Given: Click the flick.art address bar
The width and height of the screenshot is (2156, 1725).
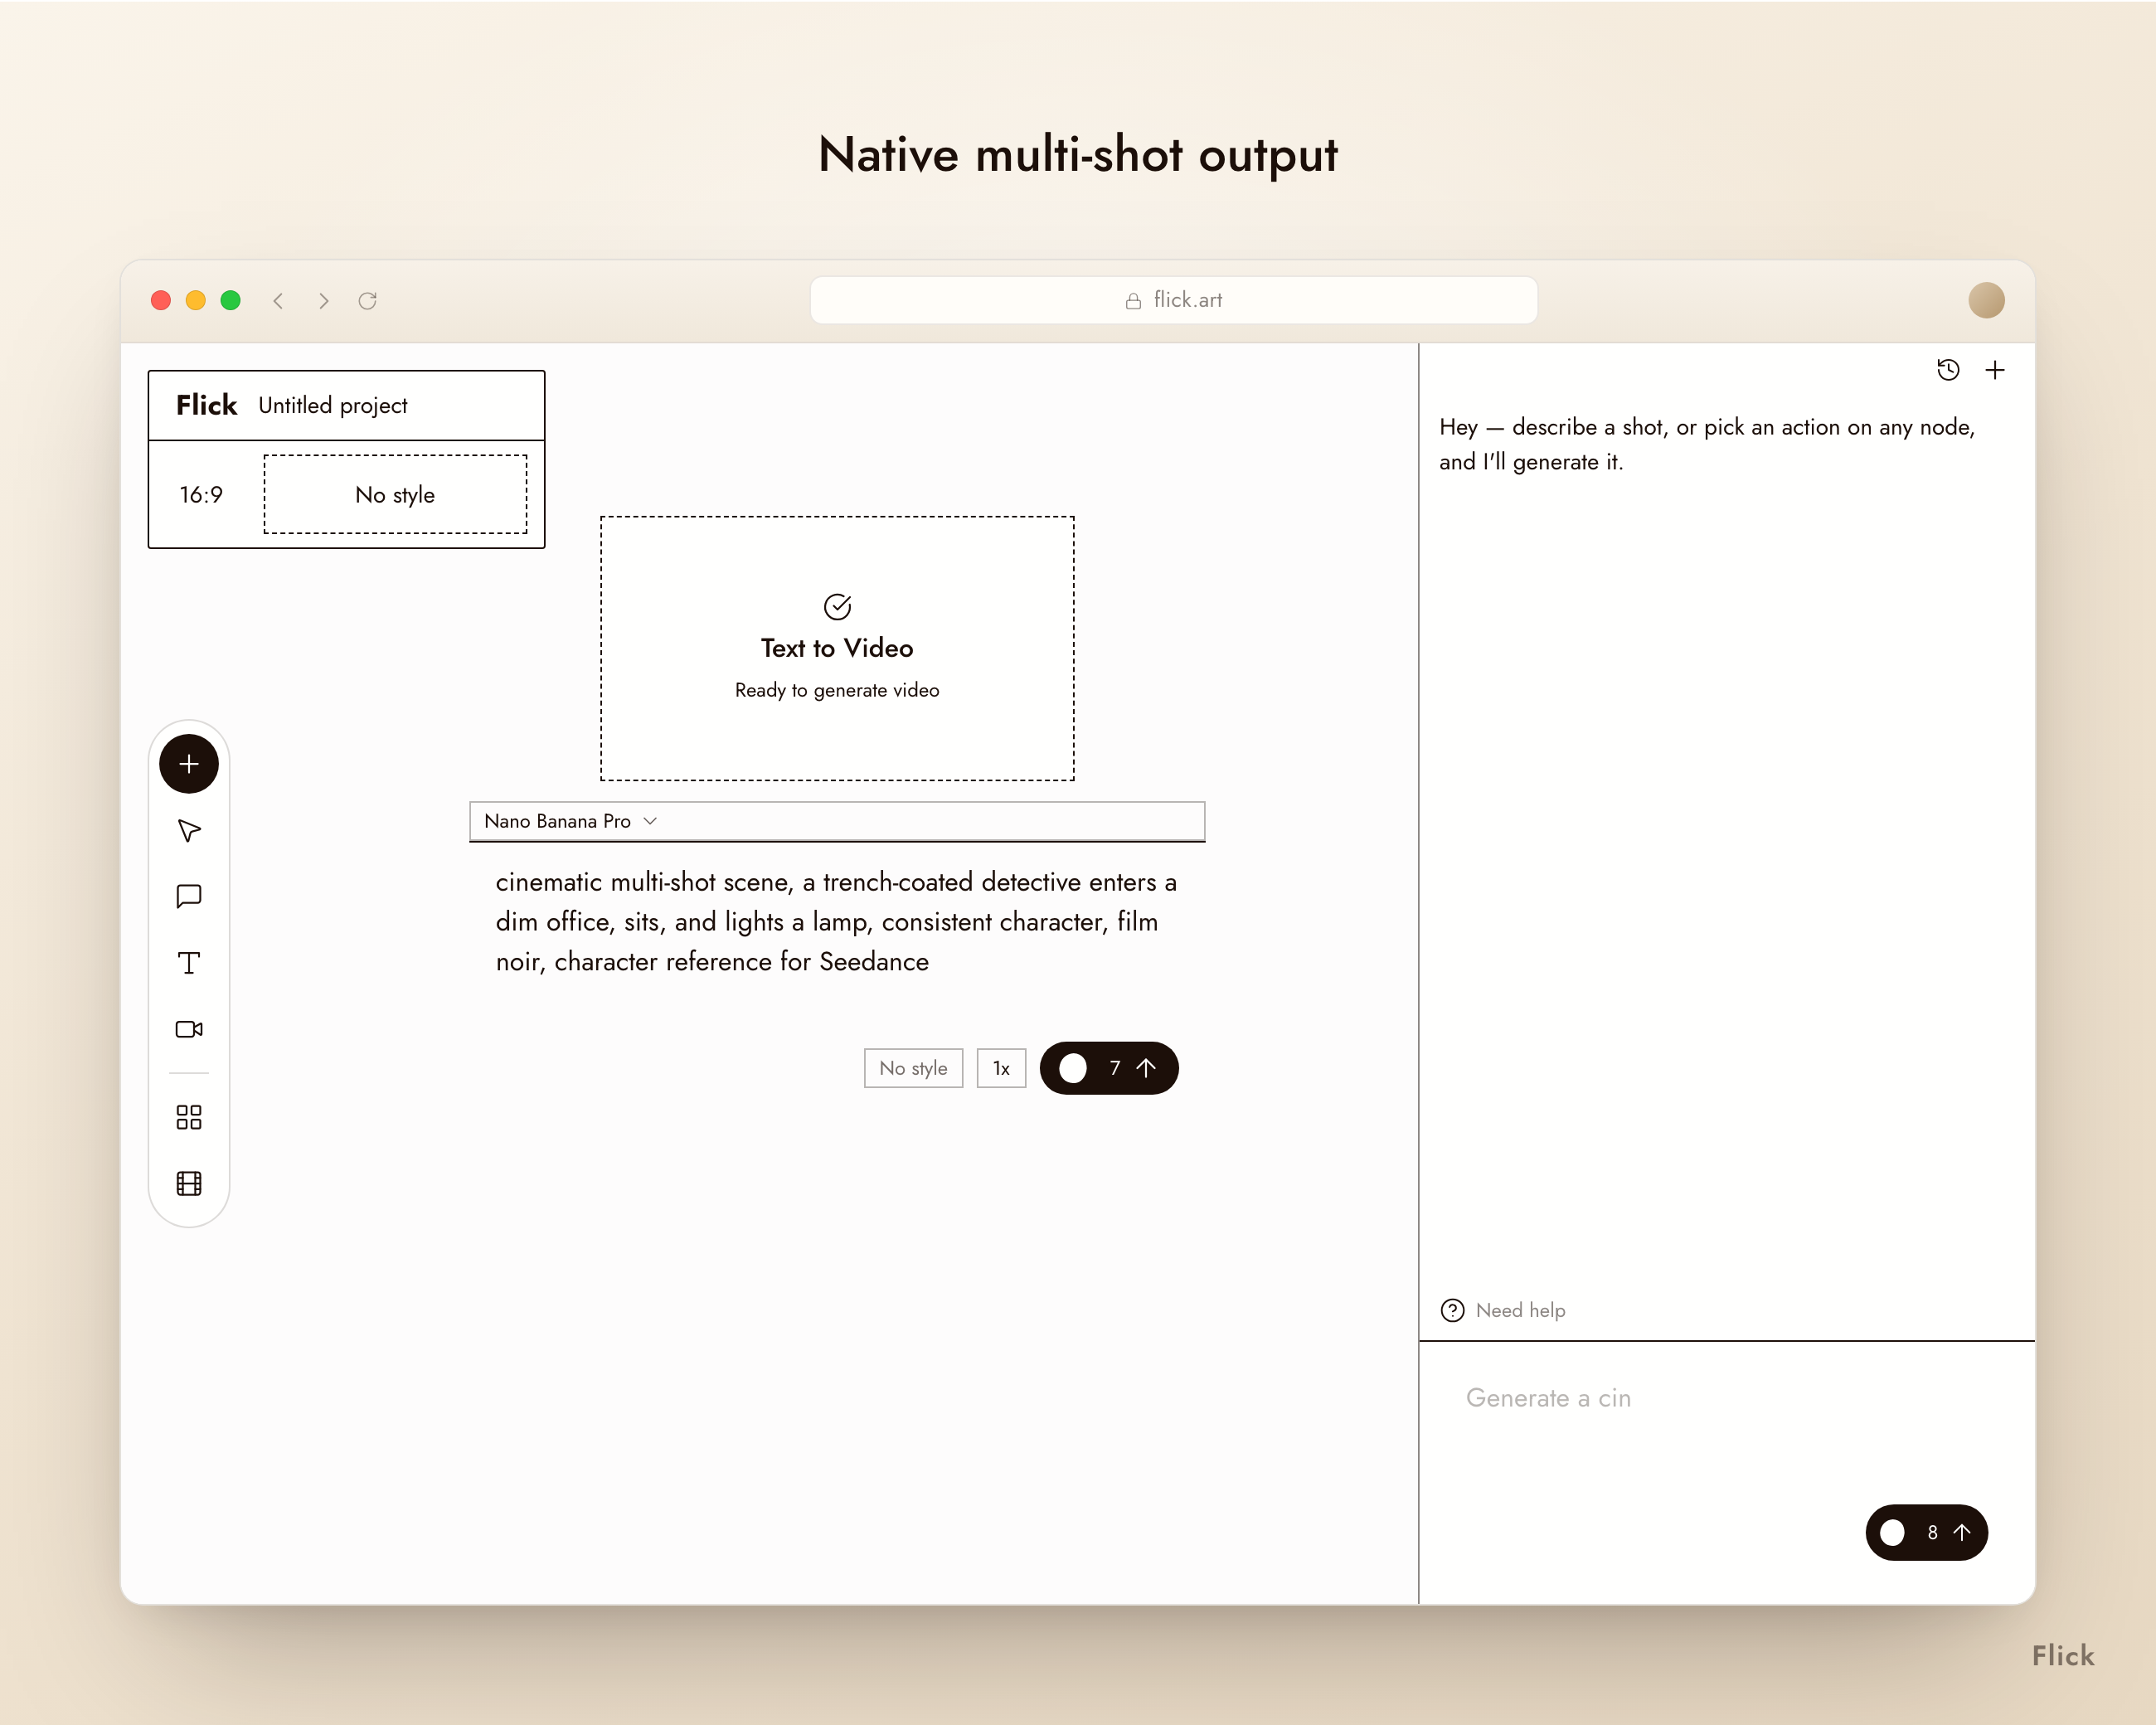Looking at the screenshot, I should click(x=1173, y=300).
